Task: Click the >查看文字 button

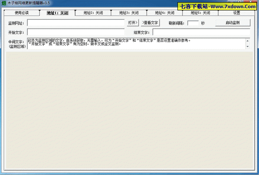Action: click(150, 23)
